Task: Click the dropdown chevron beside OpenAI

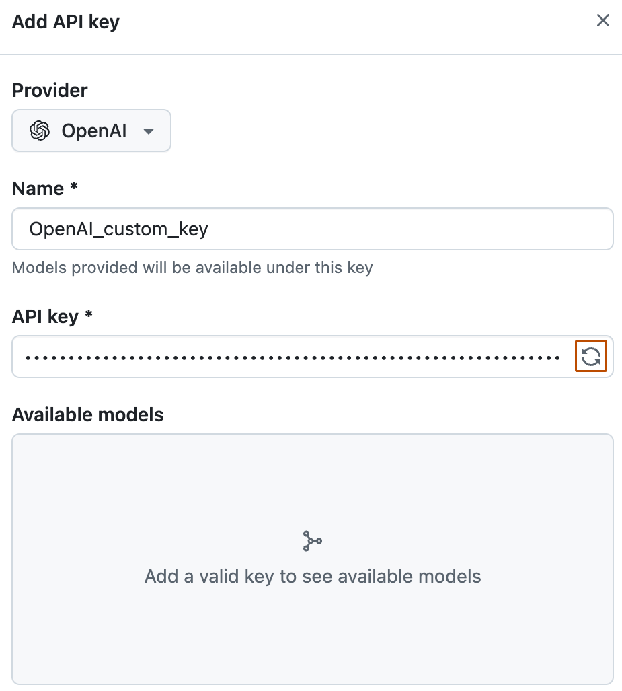Action: [149, 131]
